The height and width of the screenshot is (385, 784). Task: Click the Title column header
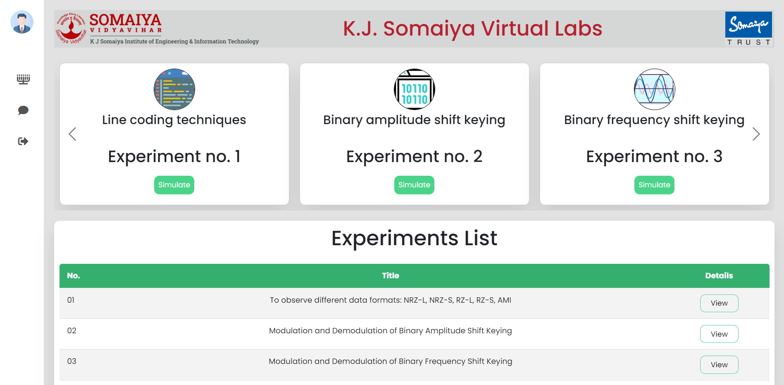(x=390, y=276)
